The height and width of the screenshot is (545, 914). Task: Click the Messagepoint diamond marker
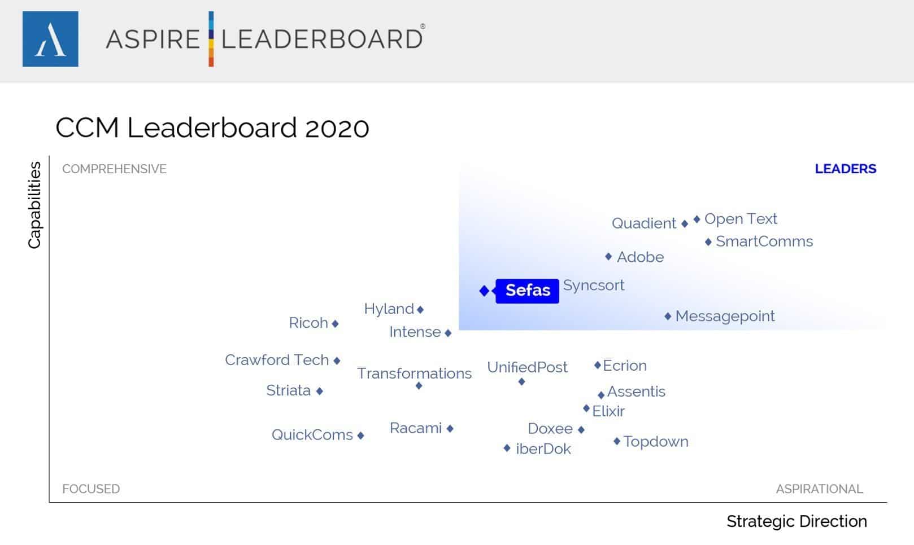point(668,317)
